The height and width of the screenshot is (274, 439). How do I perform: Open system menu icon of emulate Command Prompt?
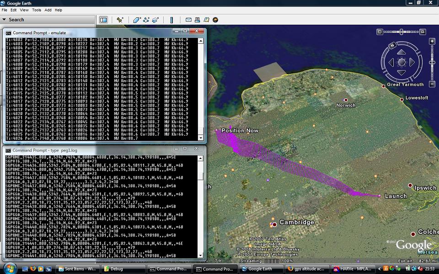click(8, 33)
